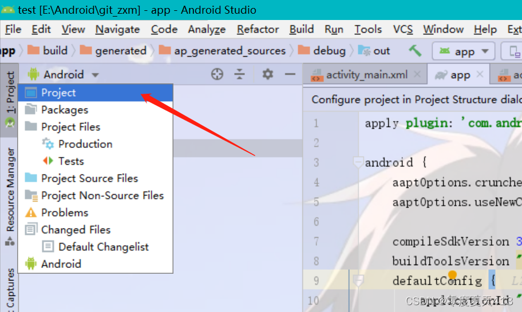Open the View menu
Image resolution: width=522 pixels, height=312 pixels.
[x=73, y=30]
